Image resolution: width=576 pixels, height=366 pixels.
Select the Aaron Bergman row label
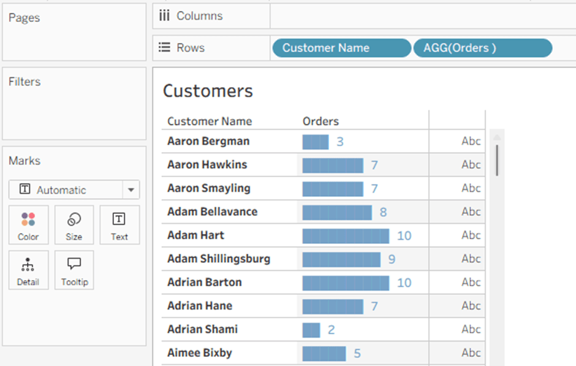point(208,142)
